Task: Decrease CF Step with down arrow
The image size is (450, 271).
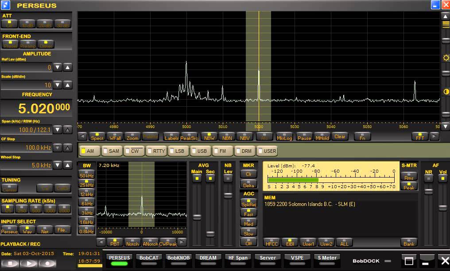Action: coord(58,148)
